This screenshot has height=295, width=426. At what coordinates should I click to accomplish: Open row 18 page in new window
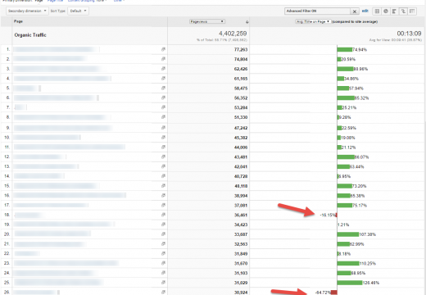tap(163, 215)
